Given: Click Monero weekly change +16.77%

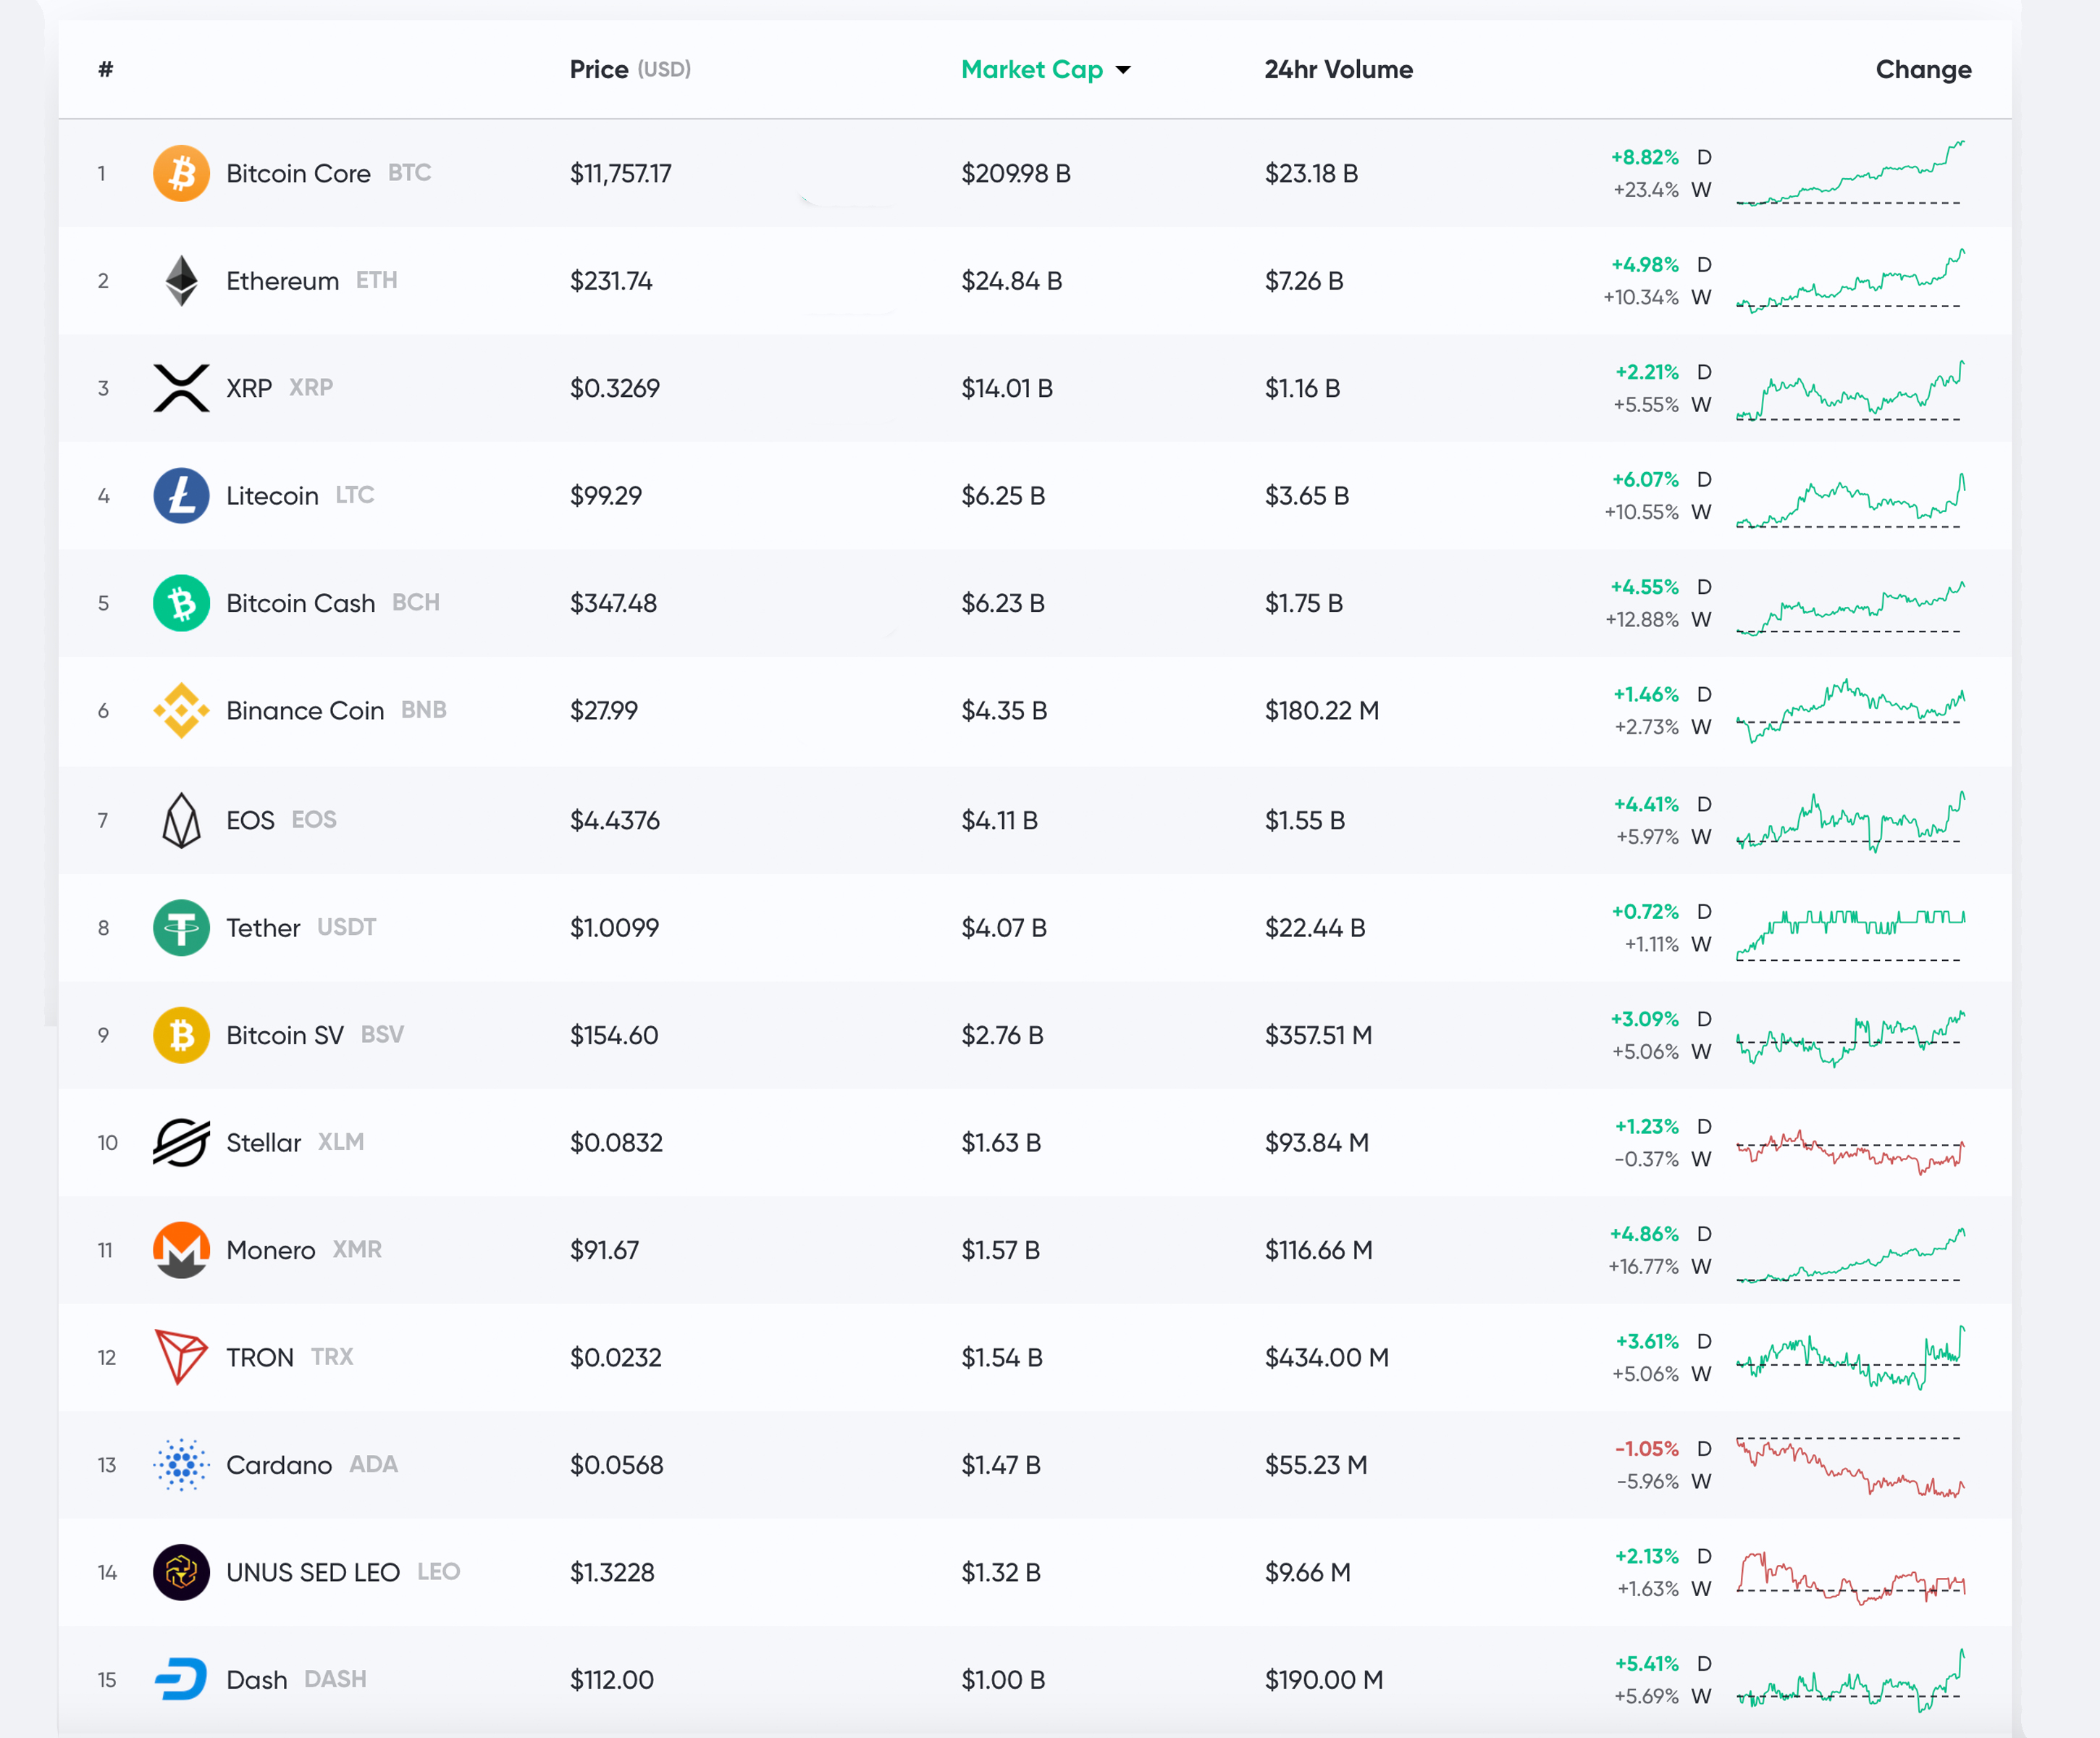Looking at the screenshot, I should 1643,1267.
